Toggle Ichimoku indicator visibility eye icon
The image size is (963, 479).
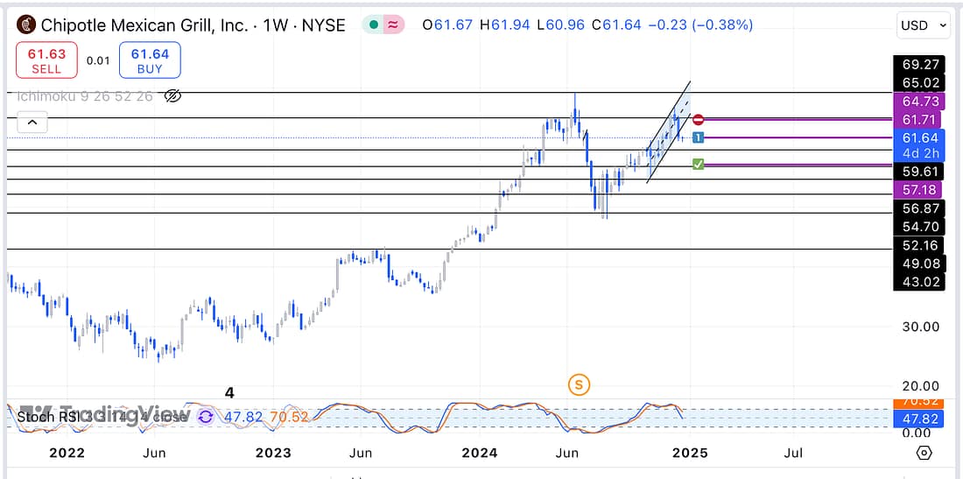172,96
